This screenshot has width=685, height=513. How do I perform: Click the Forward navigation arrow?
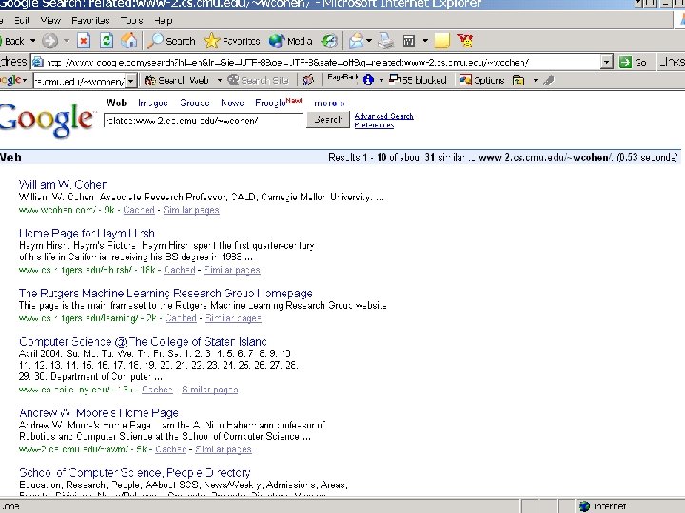[x=49, y=41]
